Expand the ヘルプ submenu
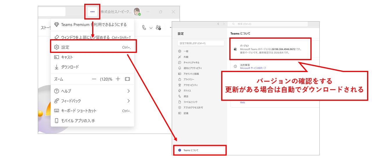This screenshot has height=158, width=372. [x=92, y=91]
